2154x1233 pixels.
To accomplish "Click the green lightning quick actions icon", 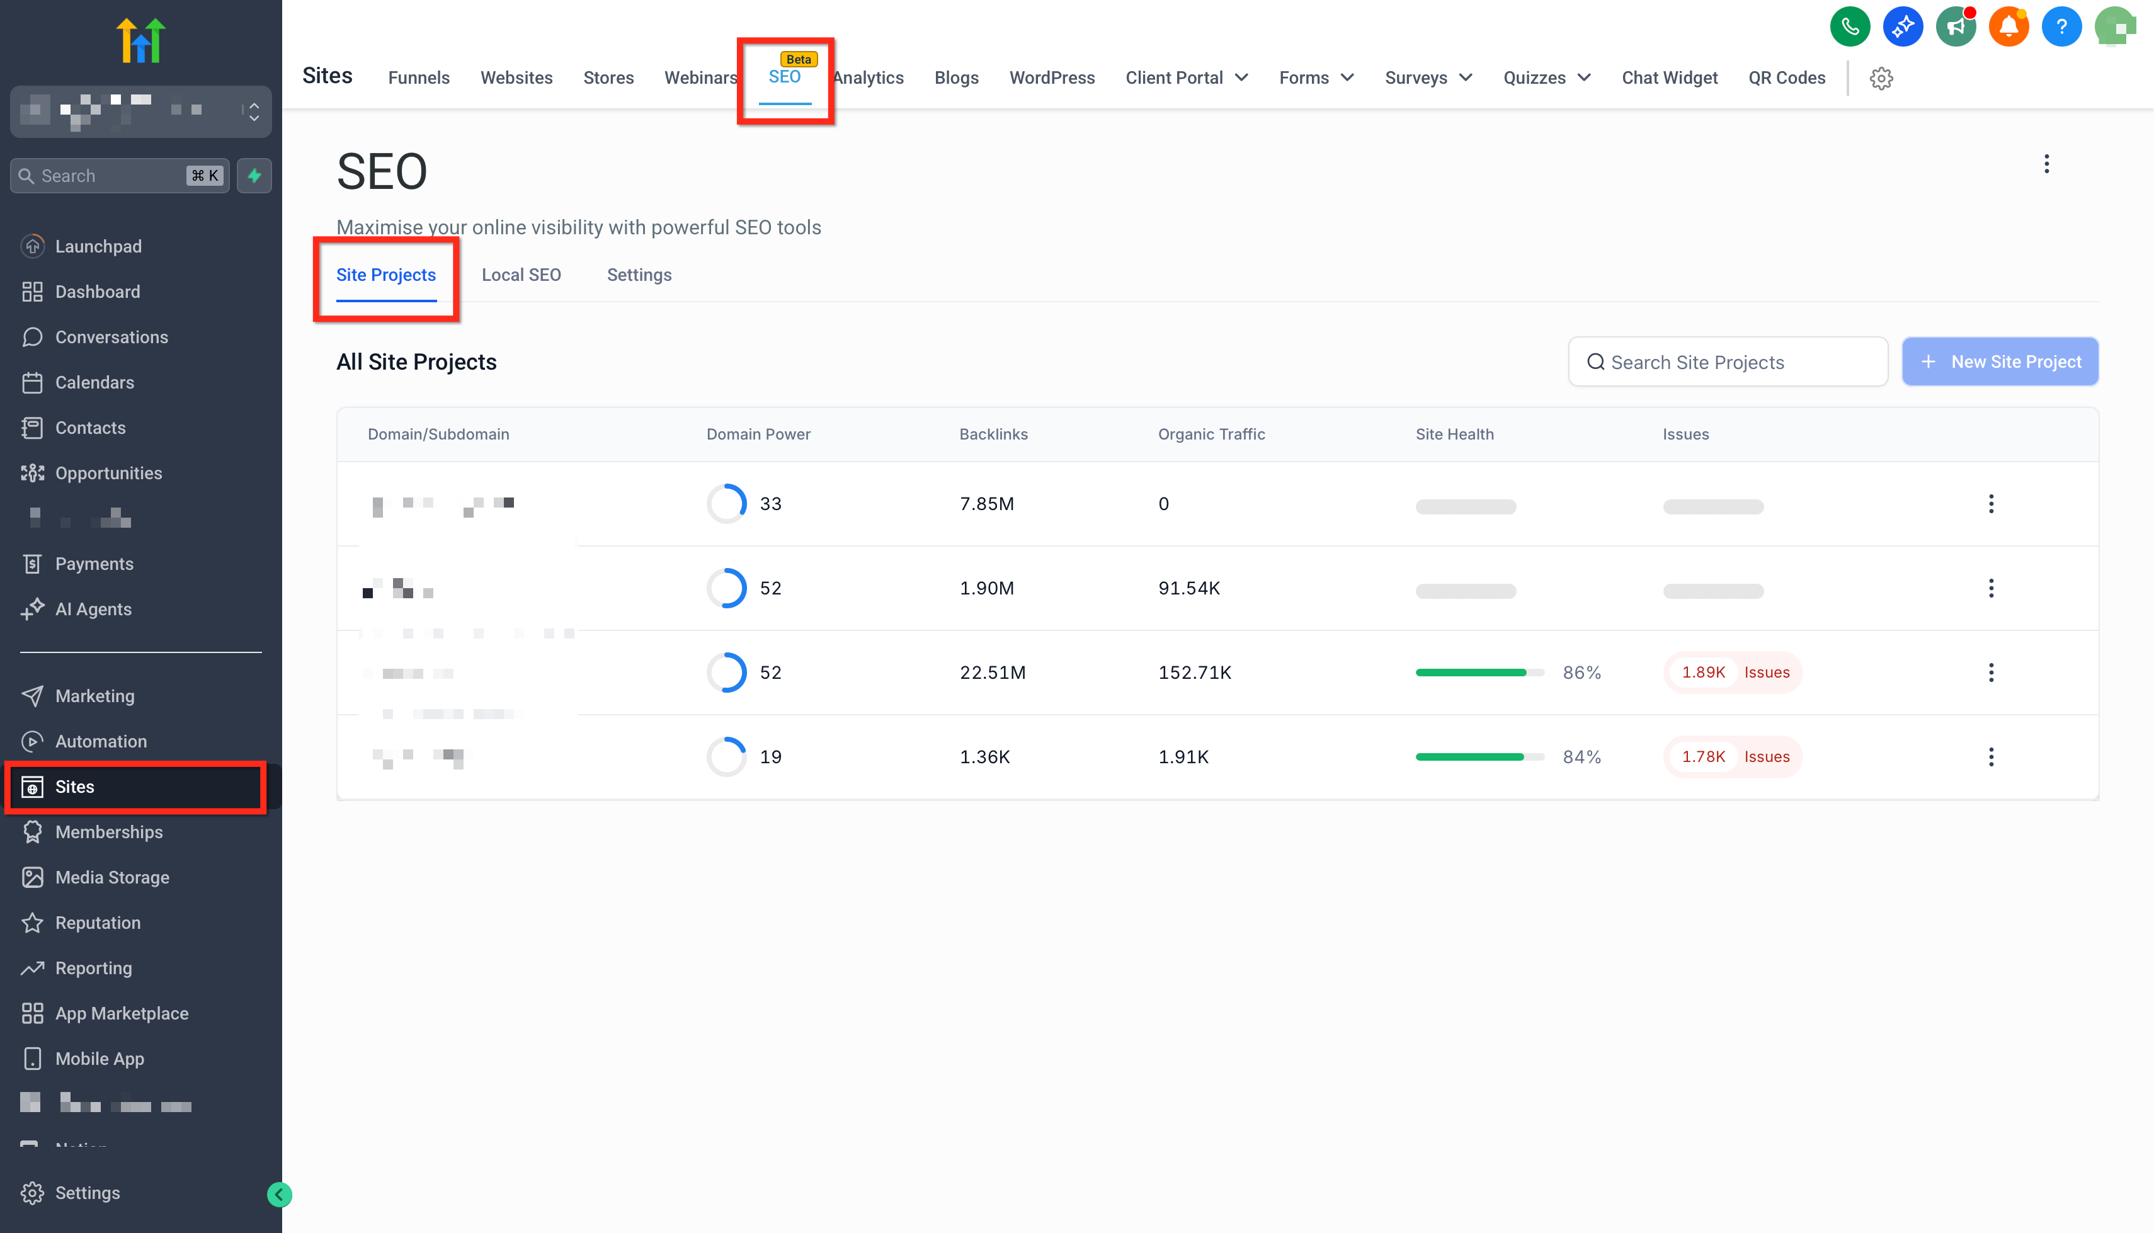I will (254, 175).
